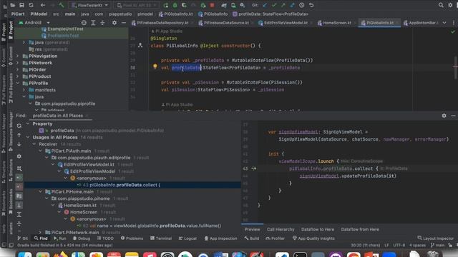The width and height of the screenshot is (458, 257).
Task: Expand the PiProduct module
Action: coord(17,76)
